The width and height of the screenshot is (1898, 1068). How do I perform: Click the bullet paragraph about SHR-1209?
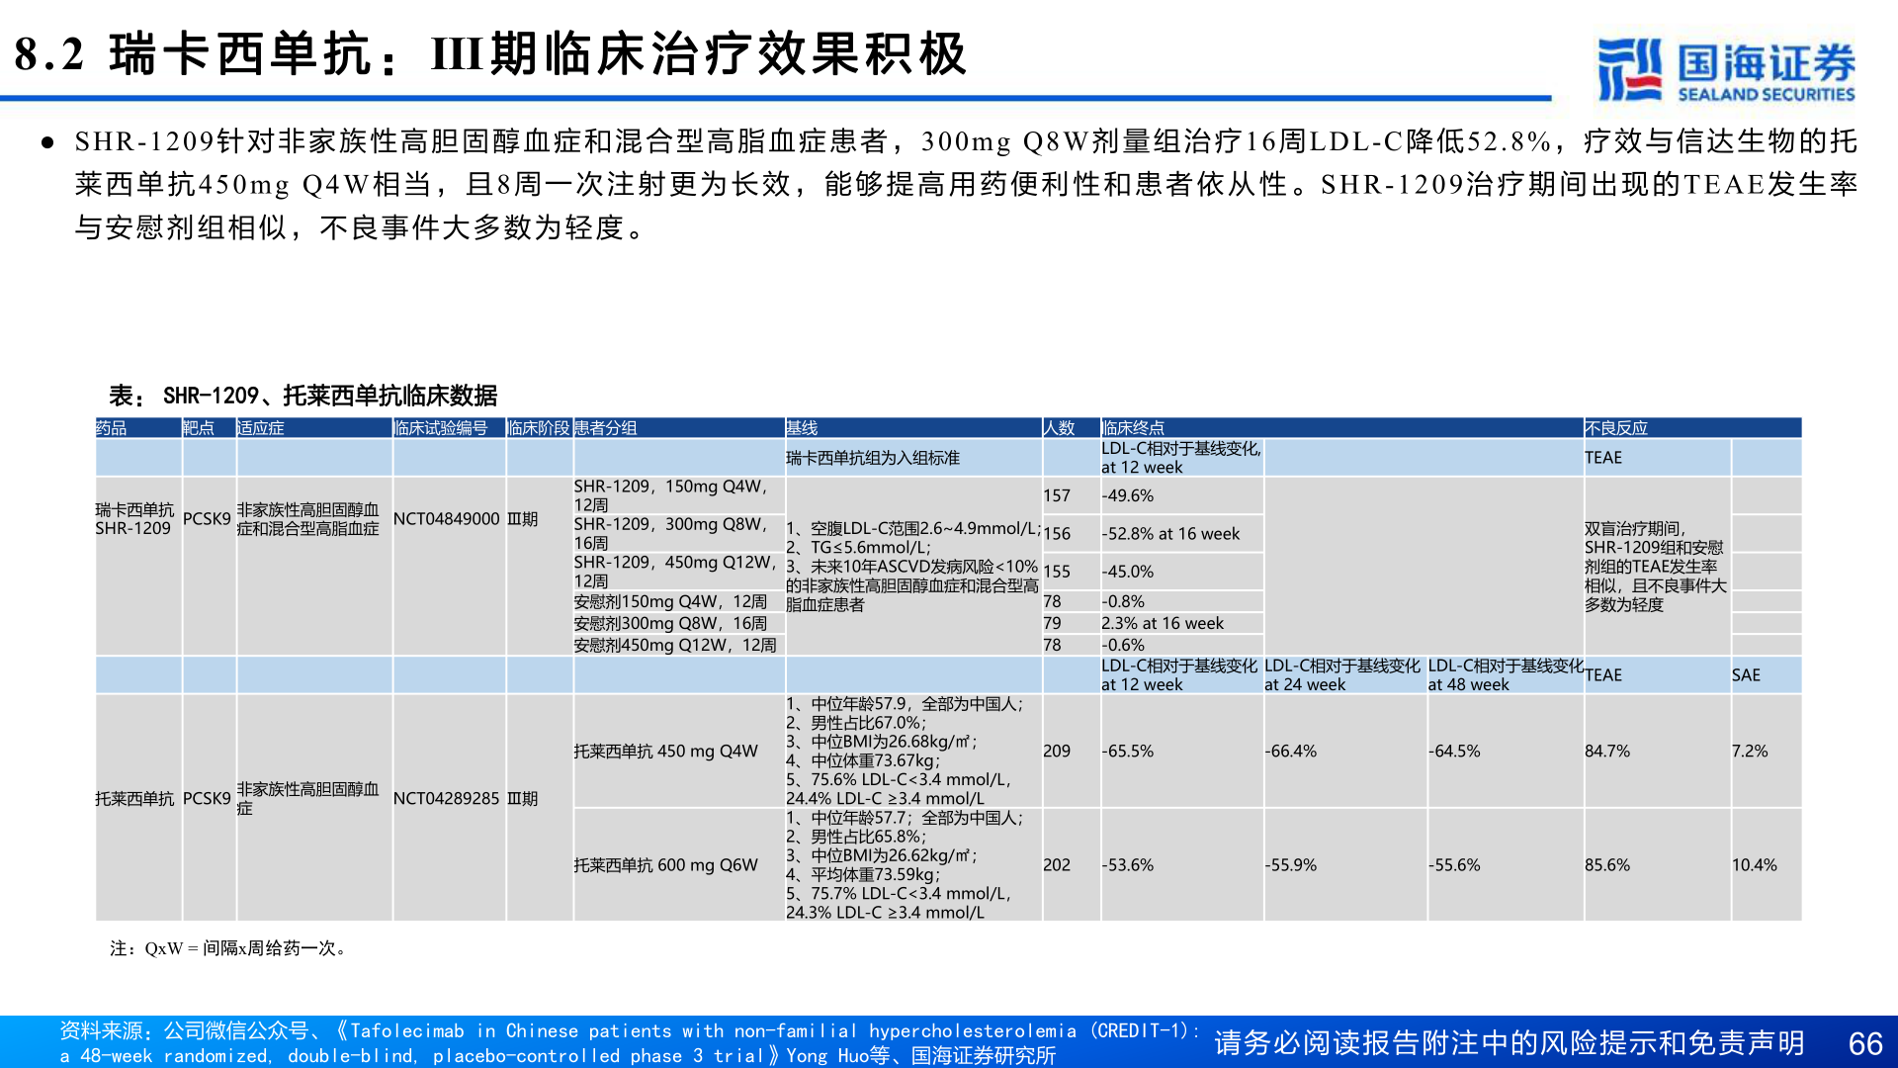click(966, 184)
